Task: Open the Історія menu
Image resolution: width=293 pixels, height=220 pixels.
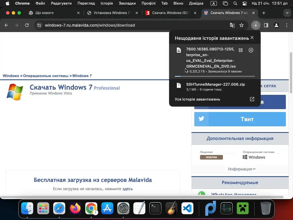Action: (x=107, y=3)
